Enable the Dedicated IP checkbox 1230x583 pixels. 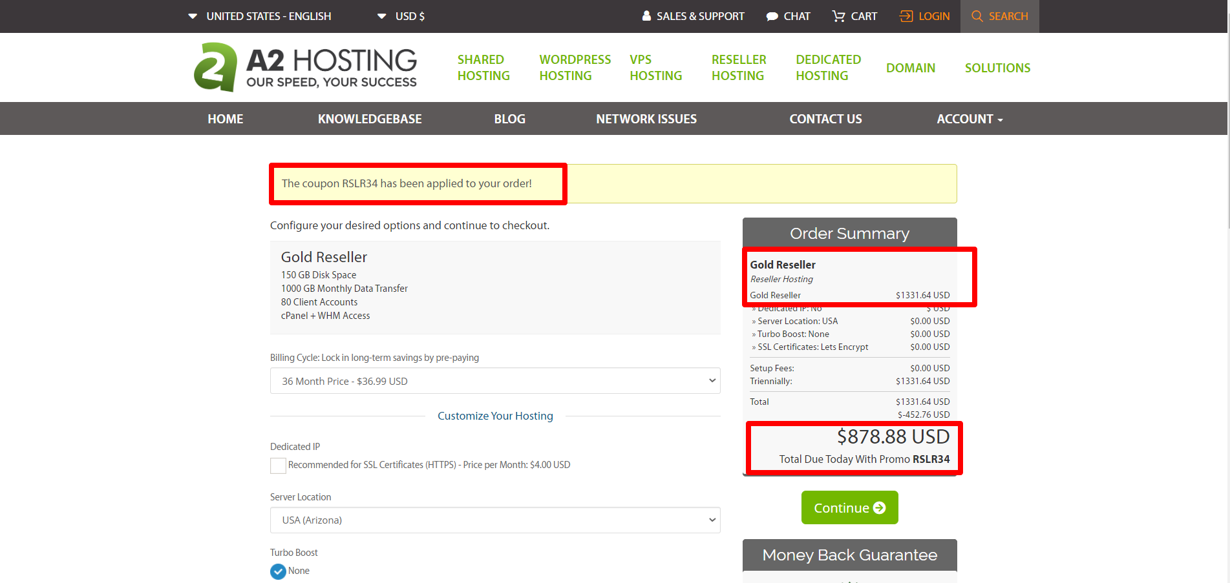[x=278, y=465]
